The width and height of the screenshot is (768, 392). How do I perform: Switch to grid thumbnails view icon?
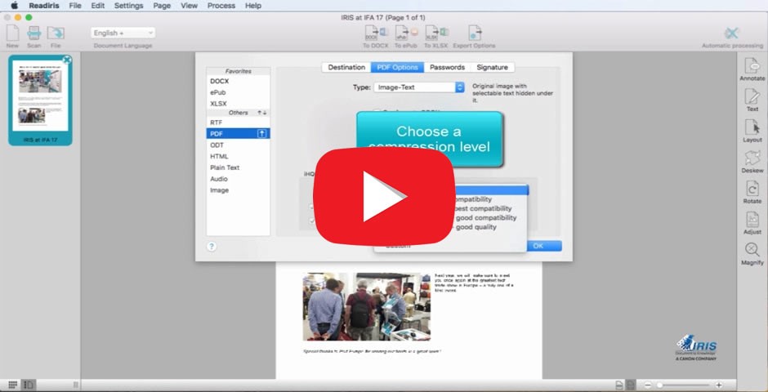click(13, 385)
